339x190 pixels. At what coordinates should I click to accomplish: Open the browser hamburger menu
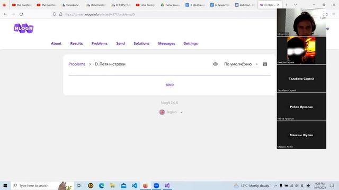click(334, 14)
